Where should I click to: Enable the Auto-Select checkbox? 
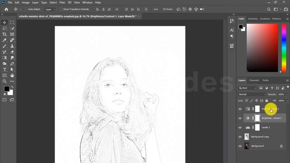[x=26, y=9]
